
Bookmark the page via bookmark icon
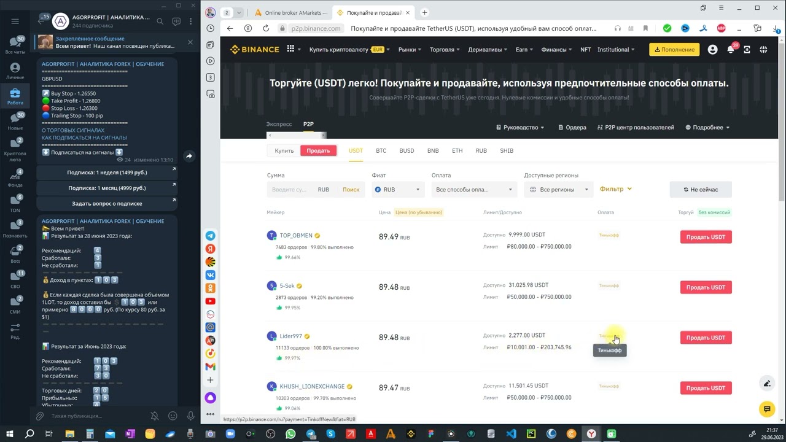click(645, 28)
